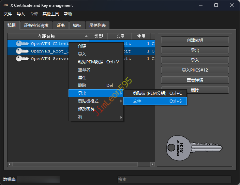Open the 吊销列表 tab
The image size is (240, 185).
(x=97, y=25)
